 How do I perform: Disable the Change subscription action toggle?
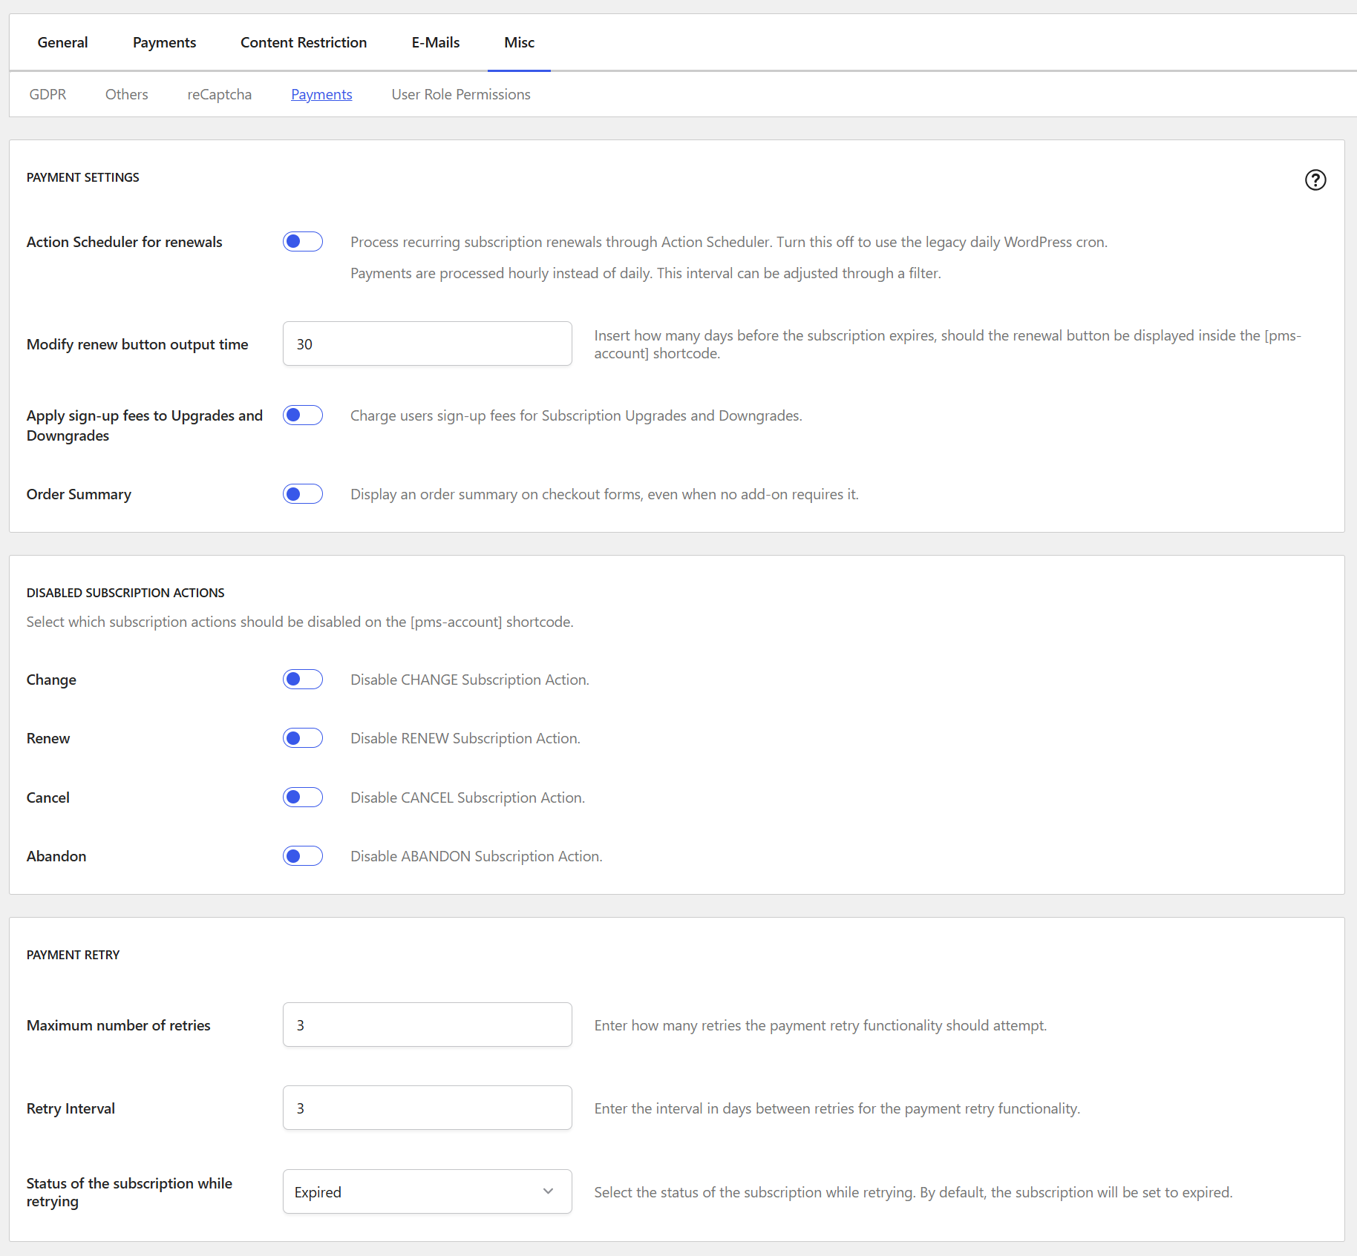coord(303,679)
